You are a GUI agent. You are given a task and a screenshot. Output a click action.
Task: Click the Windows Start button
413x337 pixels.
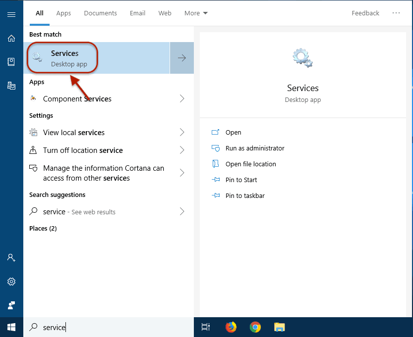11,327
